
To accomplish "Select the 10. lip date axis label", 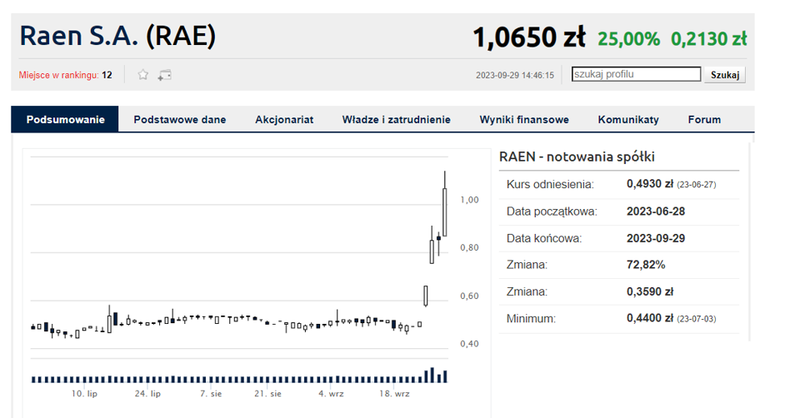I will (x=84, y=393).
